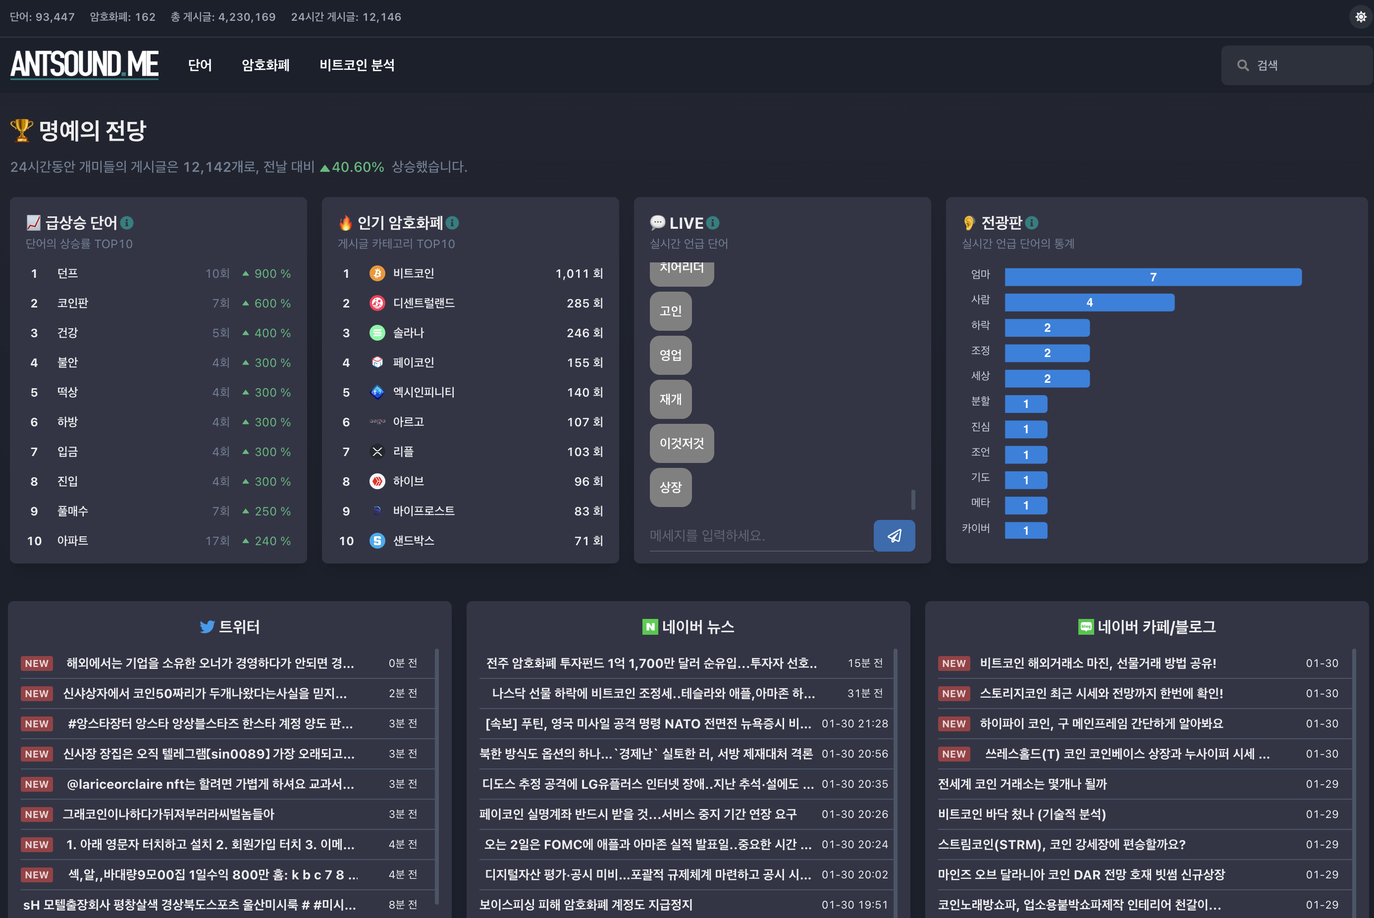This screenshot has height=918, width=1374.
Task: Send message with paper plane button
Action: tap(895, 536)
